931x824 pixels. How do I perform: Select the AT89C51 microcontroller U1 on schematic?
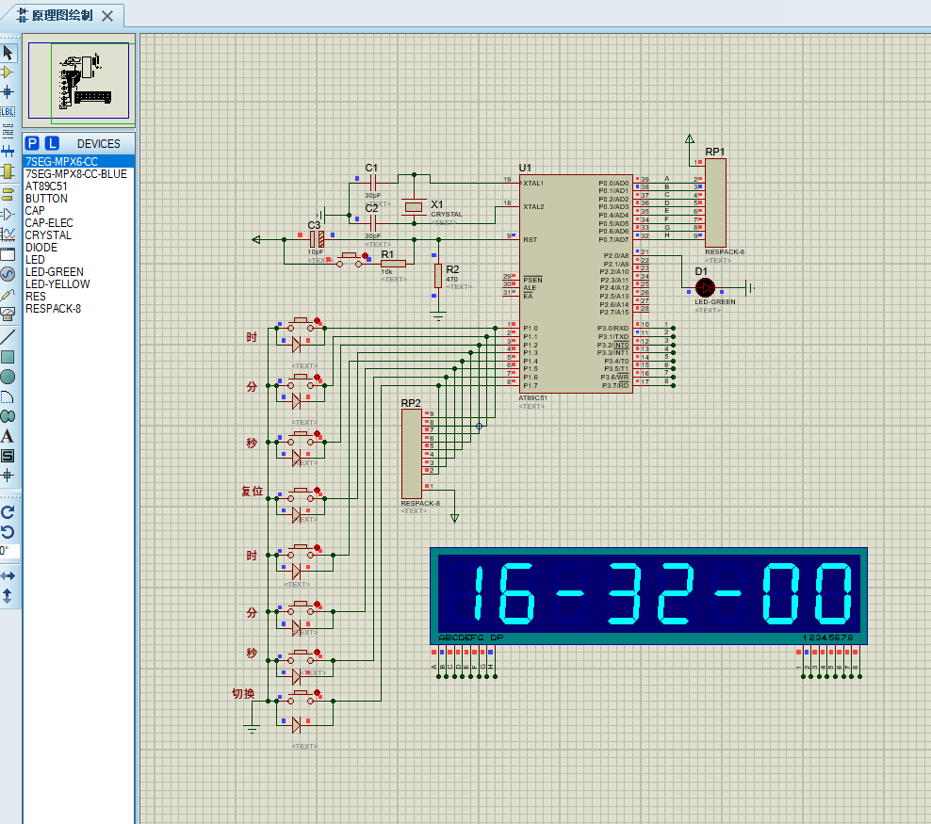pos(576,283)
